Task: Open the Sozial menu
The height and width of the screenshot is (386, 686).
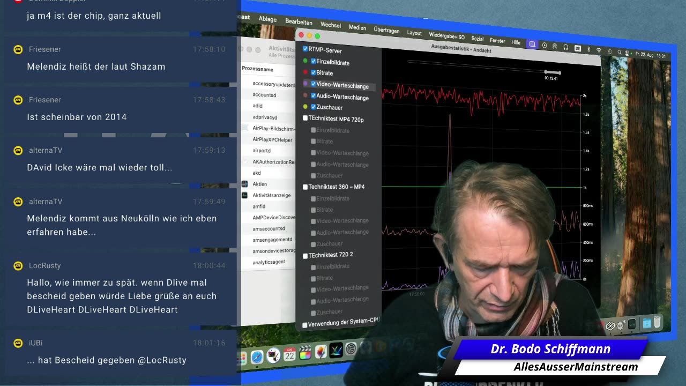Action: tap(478, 39)
